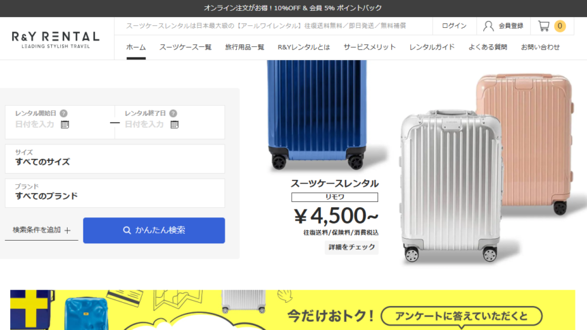The height and width of the screenshot is (330, 587).
Task: Click the R&Y RENTAL logo
Action: click(56, 40)
